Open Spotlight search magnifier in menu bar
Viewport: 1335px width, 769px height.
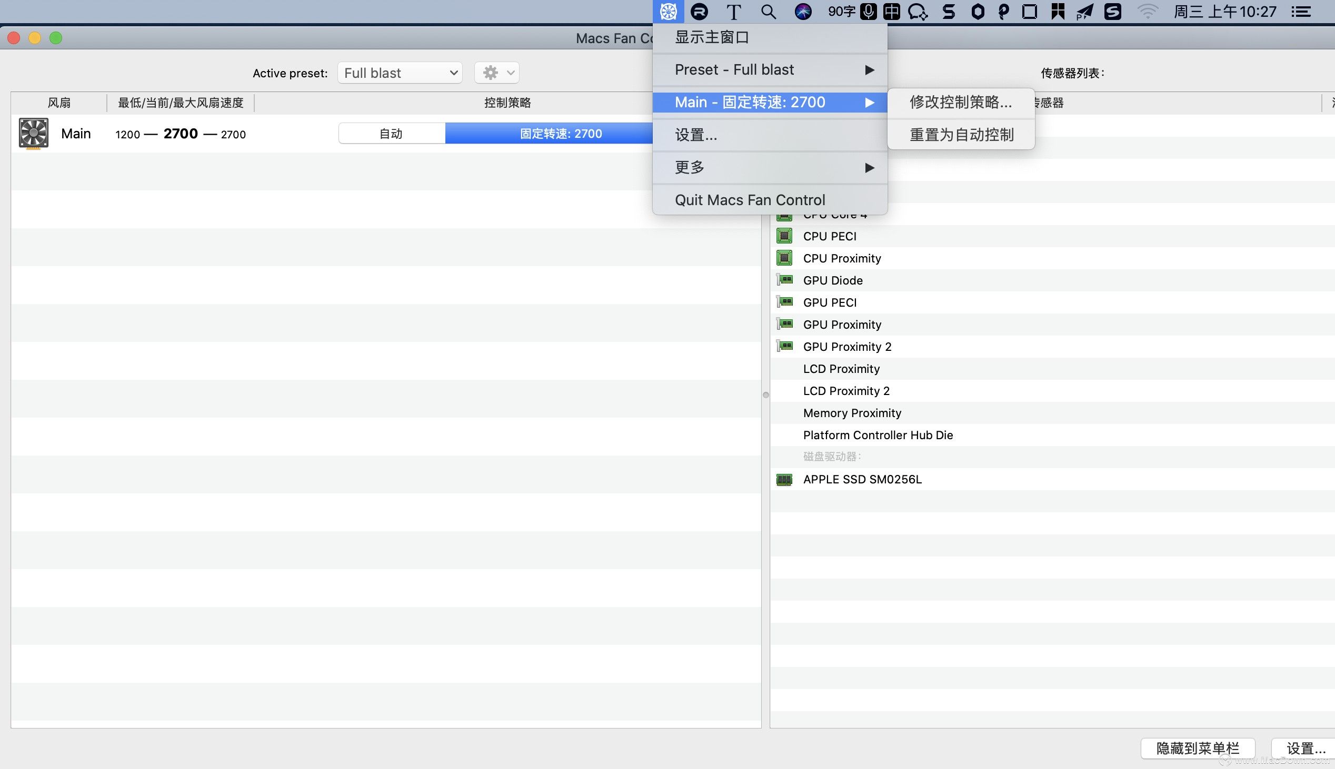769,12
